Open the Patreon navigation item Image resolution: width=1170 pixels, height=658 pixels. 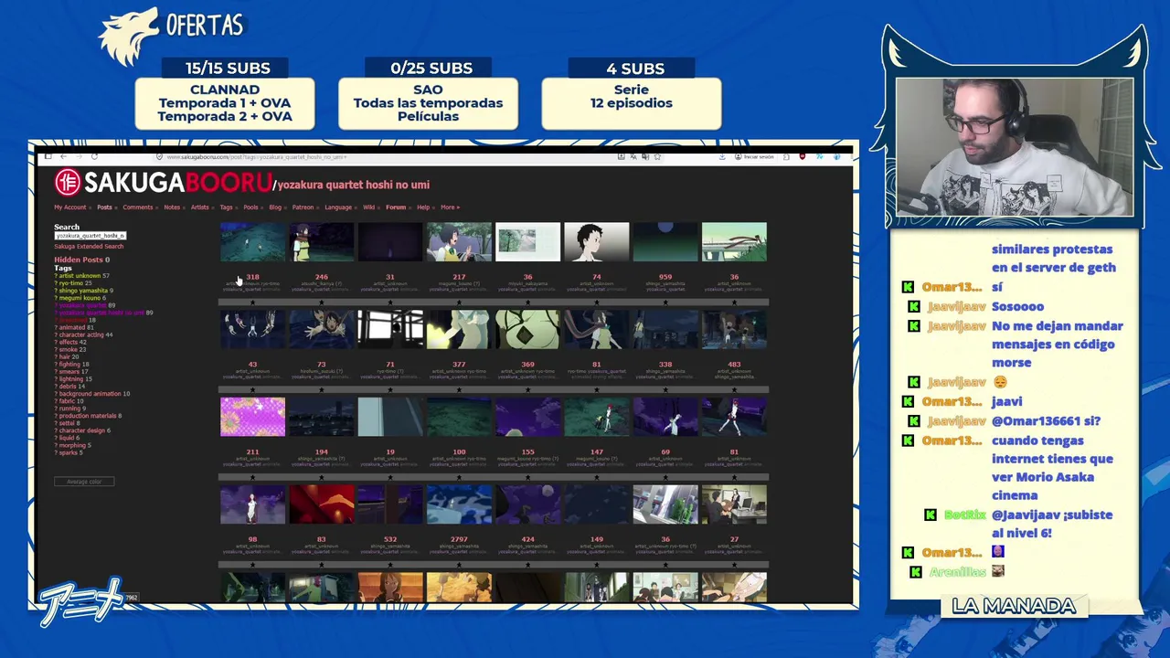coord(303,207)
